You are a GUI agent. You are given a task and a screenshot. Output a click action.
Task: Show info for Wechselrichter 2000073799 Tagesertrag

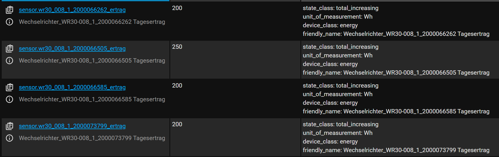pyautogui.click(x=9, y=138)
